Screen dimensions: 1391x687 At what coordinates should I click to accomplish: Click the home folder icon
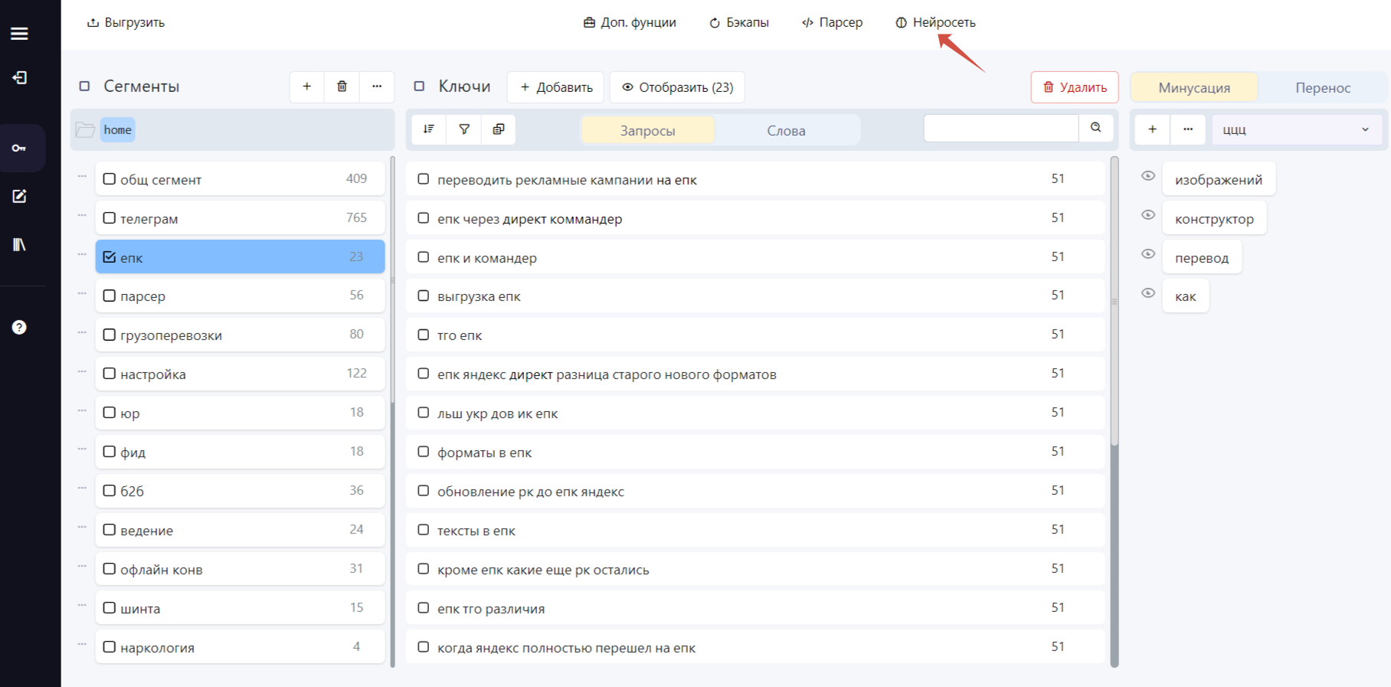(x=85, y=129)
